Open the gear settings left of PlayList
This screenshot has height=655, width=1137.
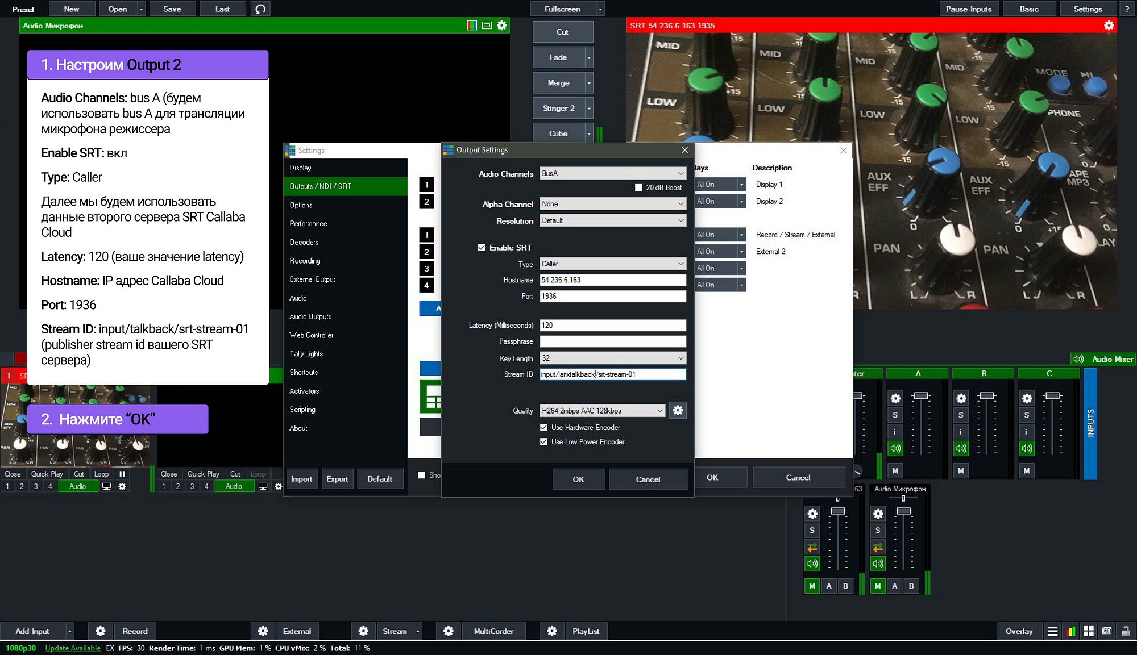click(551, 631)
